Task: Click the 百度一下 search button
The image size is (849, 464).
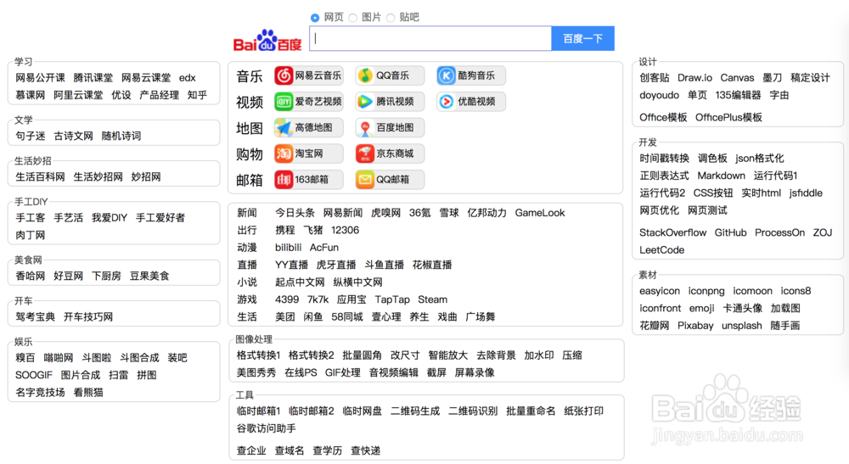Action: [582, 38]
